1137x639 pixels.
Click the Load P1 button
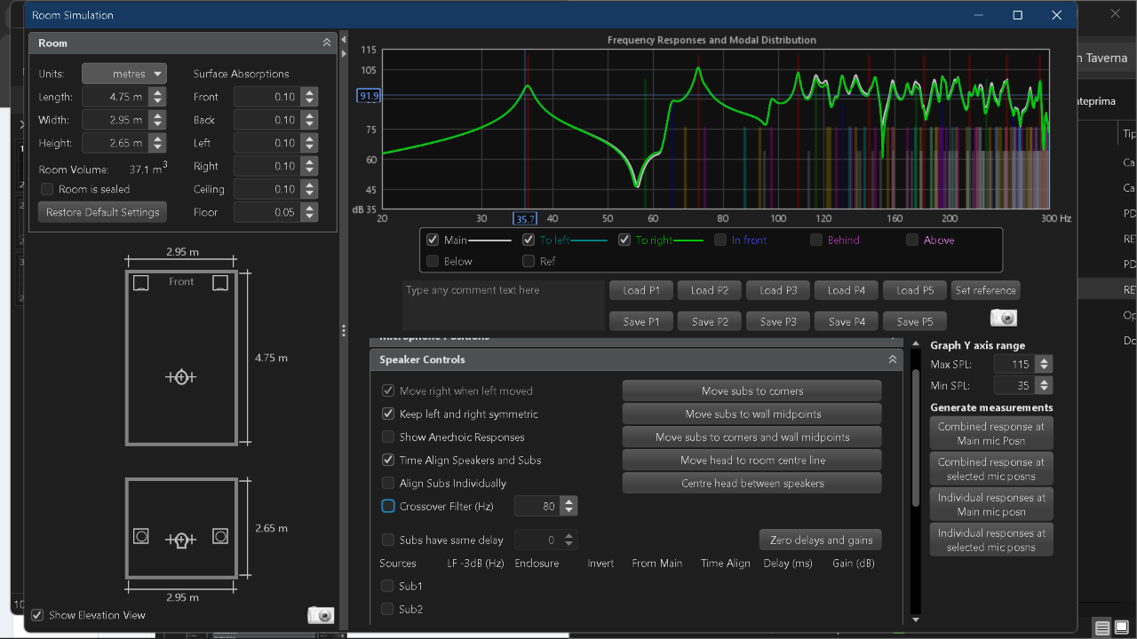(641, 290)
